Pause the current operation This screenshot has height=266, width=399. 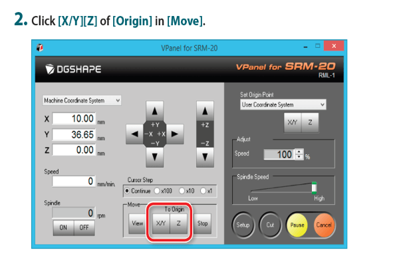[x=297, y=225]
